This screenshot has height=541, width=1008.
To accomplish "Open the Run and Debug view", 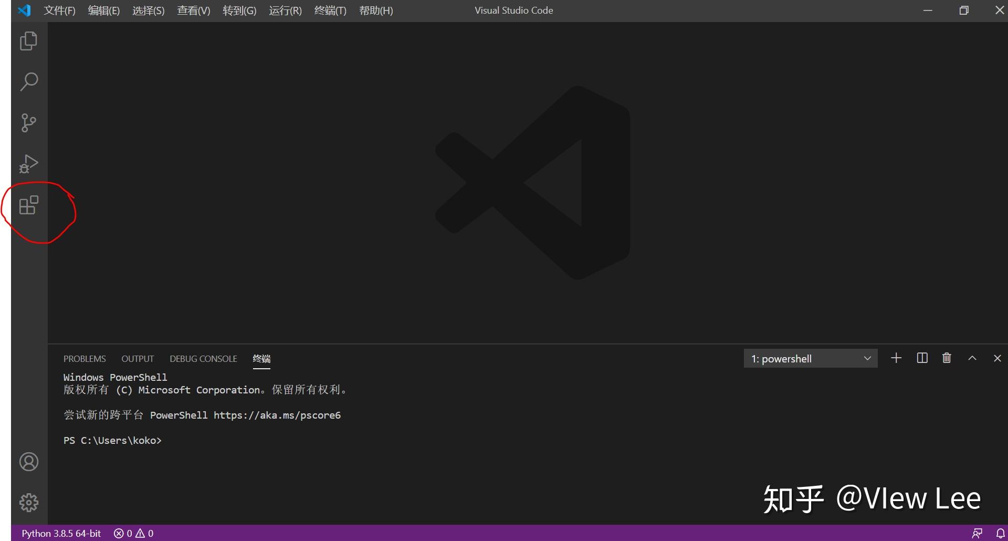I will click(29, 164).
